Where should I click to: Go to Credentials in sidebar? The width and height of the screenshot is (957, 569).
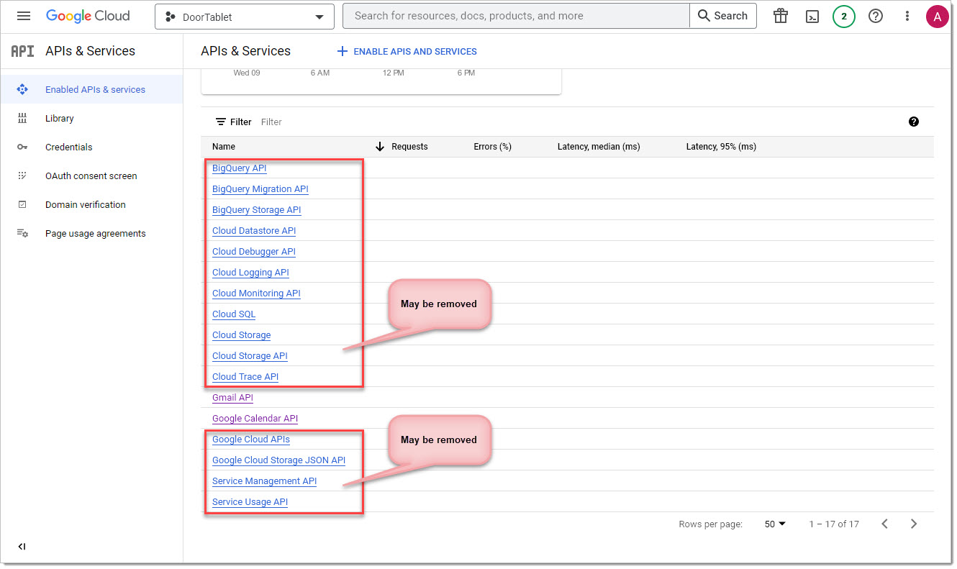(x=68, y=147)
